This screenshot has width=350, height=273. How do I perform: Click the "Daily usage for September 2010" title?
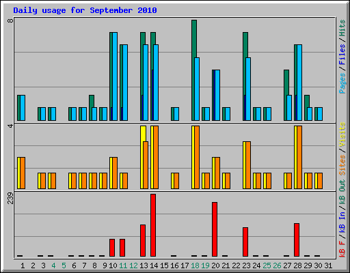point(85,10)
